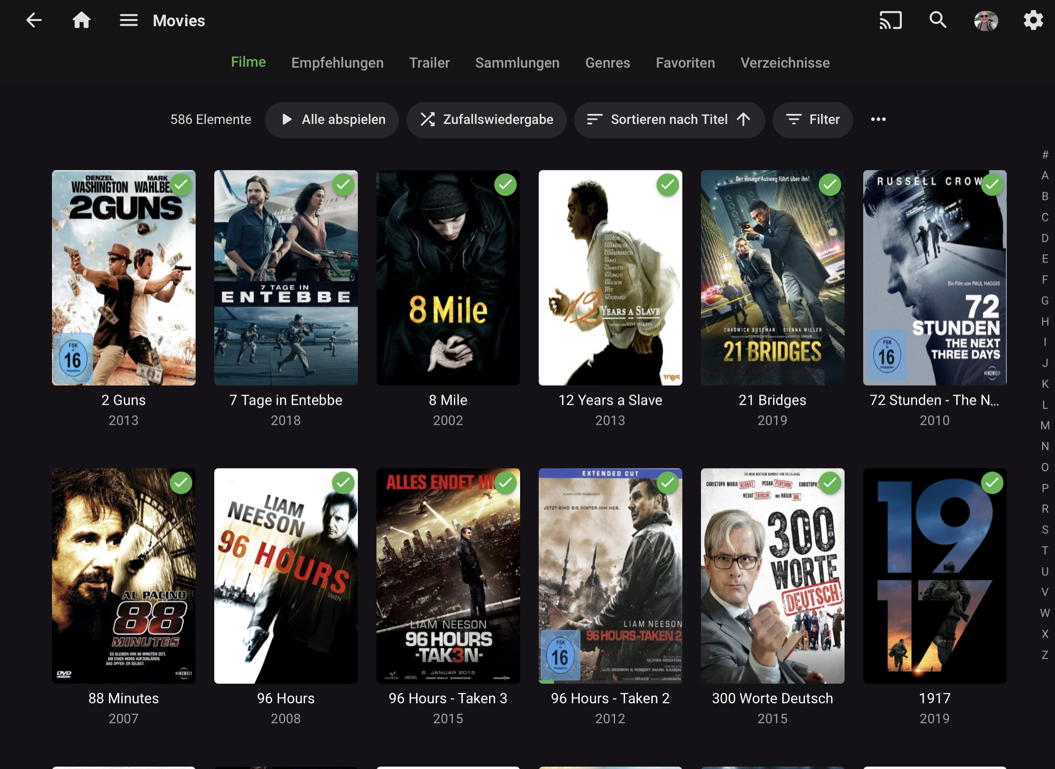1055x769 pixels.
Task: Jump to letter M in alphabet index
Action: 1045,425
